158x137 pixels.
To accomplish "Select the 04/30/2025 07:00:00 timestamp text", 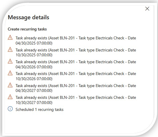I will [34, 43].
